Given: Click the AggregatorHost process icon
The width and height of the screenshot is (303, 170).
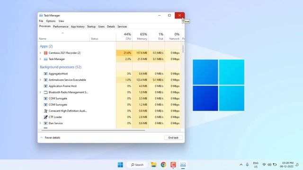Looking at the screenshot, I should click(45, 74).
